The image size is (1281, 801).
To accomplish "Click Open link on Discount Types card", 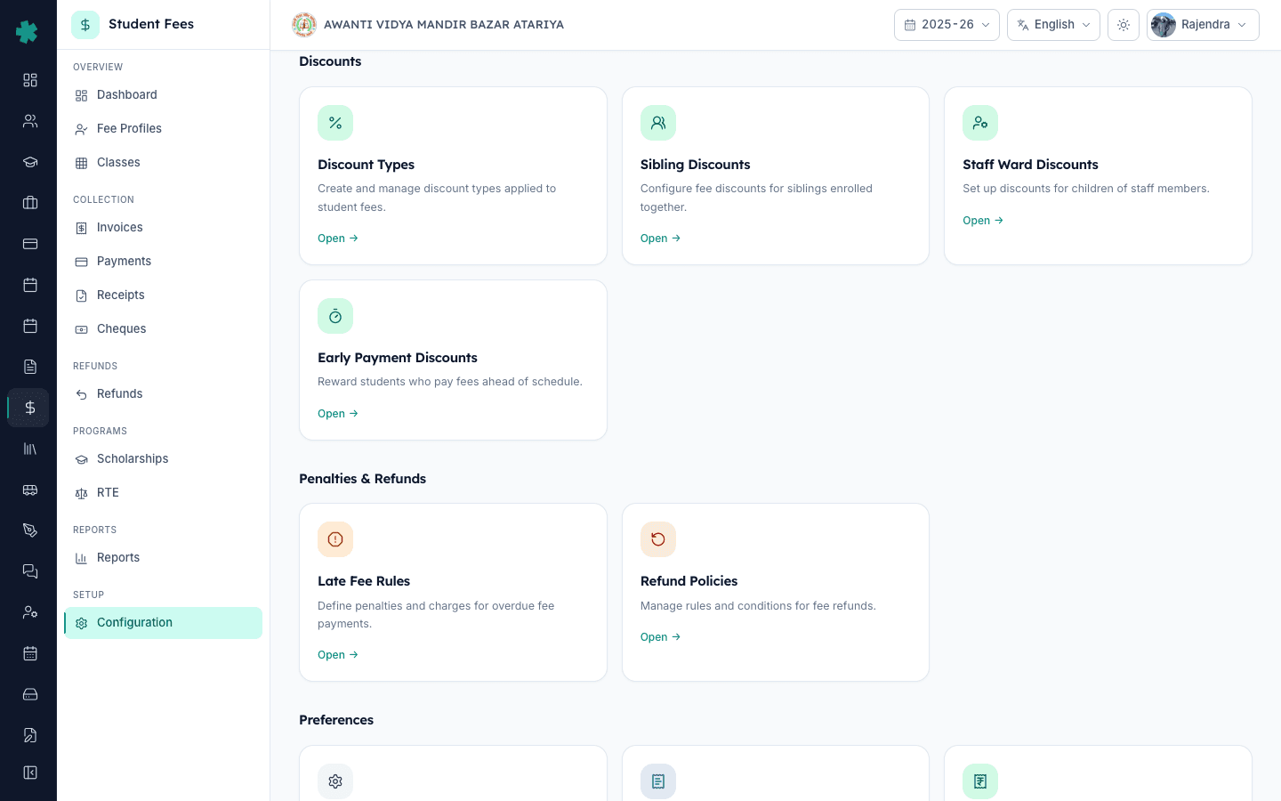I will 338,239.
